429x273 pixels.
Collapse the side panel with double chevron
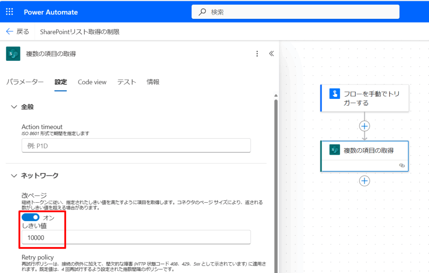[271, 53]
